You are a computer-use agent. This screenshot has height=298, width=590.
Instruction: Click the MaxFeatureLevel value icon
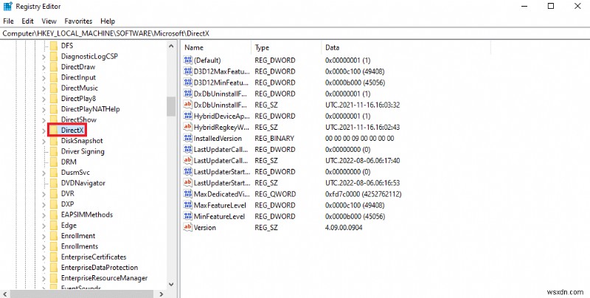[x=187, y=205]
